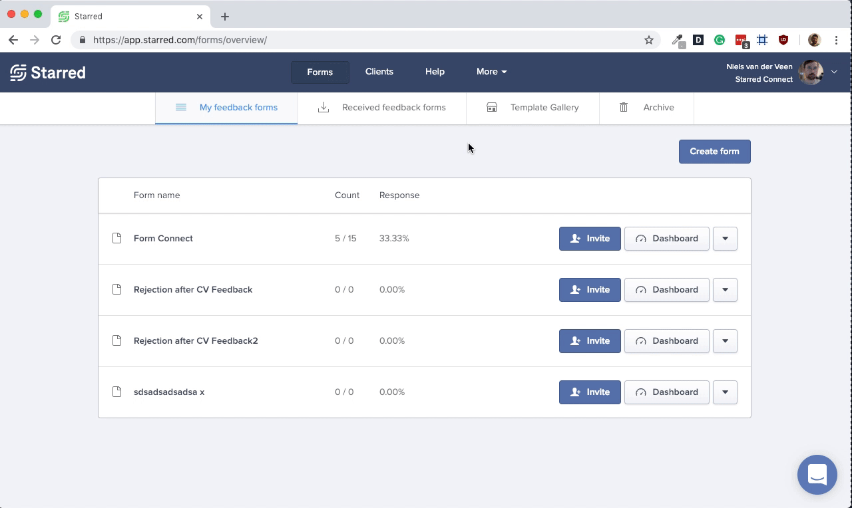Click document icon for sdsadsadsadsa x
This screenshot has height=508, width=852.
pyautogui.click(x=116, y=392)
